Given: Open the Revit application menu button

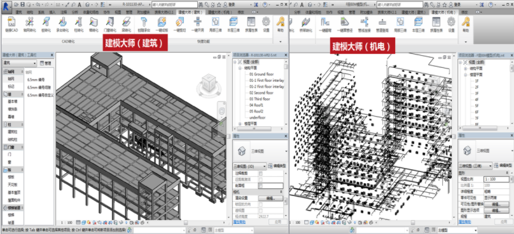Looking at the screenshot, I should (x=6, y=5).
